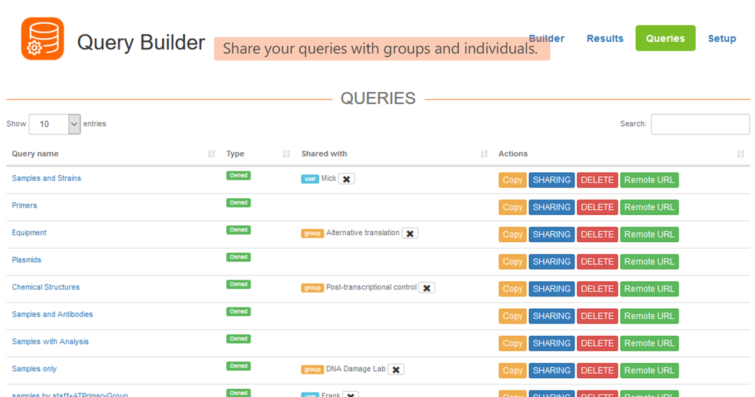Open the Show entries count dropdown
The height and width of the screenshot is (397, 755).
click(55, 124)
